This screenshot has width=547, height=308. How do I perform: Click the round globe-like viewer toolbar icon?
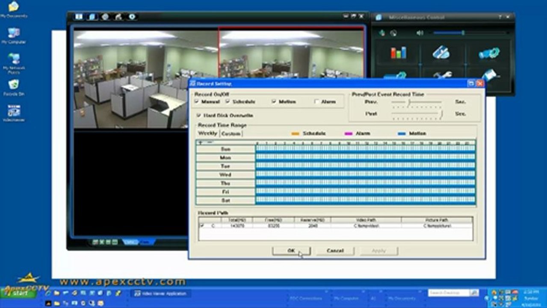(105, 17)
